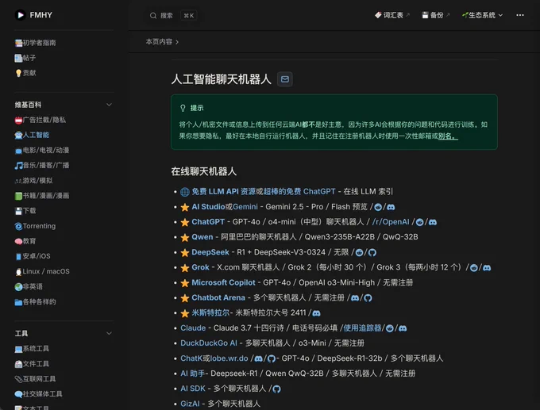Screen dimensions: 540x410
Task: Open the search box
Action: tap(173, 16)
